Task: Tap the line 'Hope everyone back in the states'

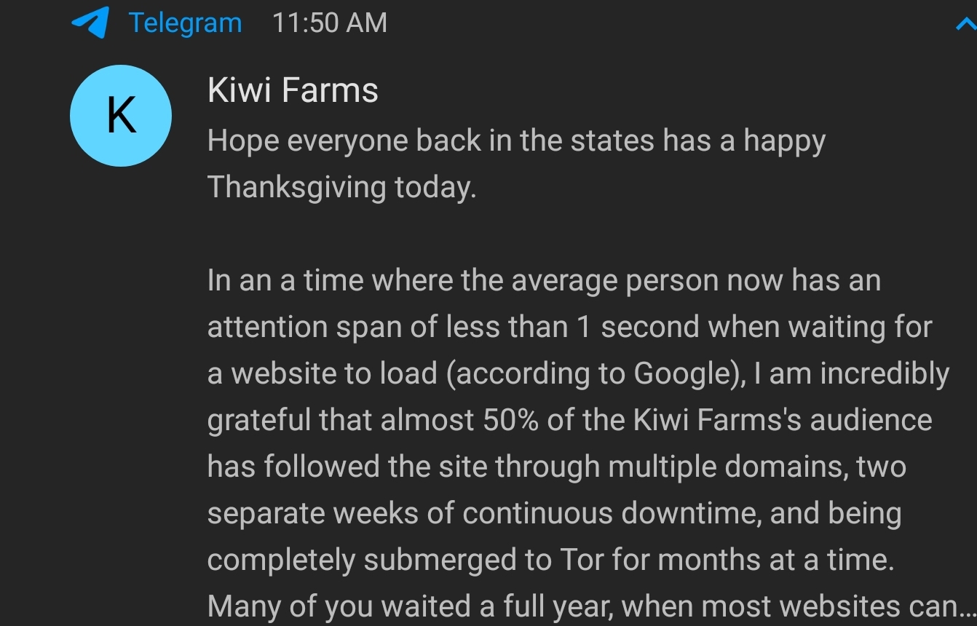Action: coord(516,140)
